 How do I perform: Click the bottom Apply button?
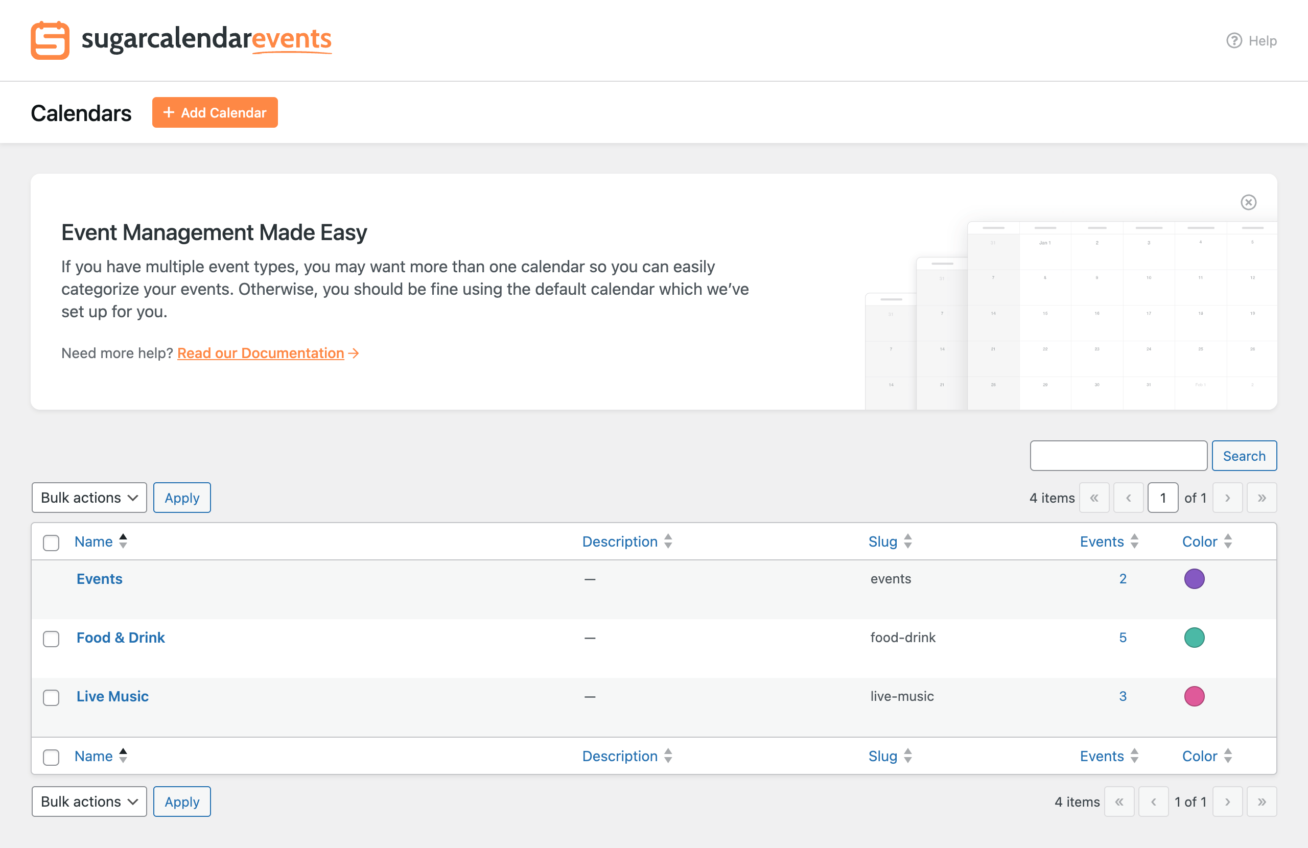tap(182, 802)
